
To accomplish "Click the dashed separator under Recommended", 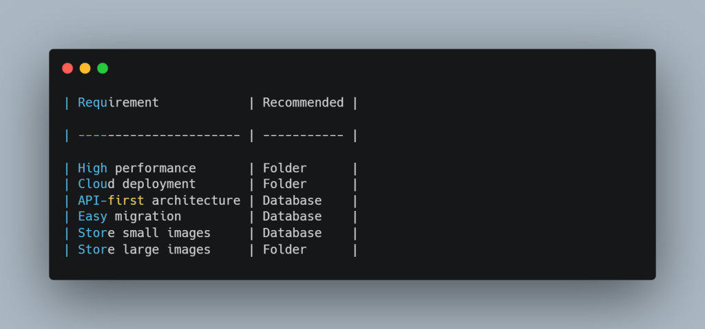I will click(303, 135).
